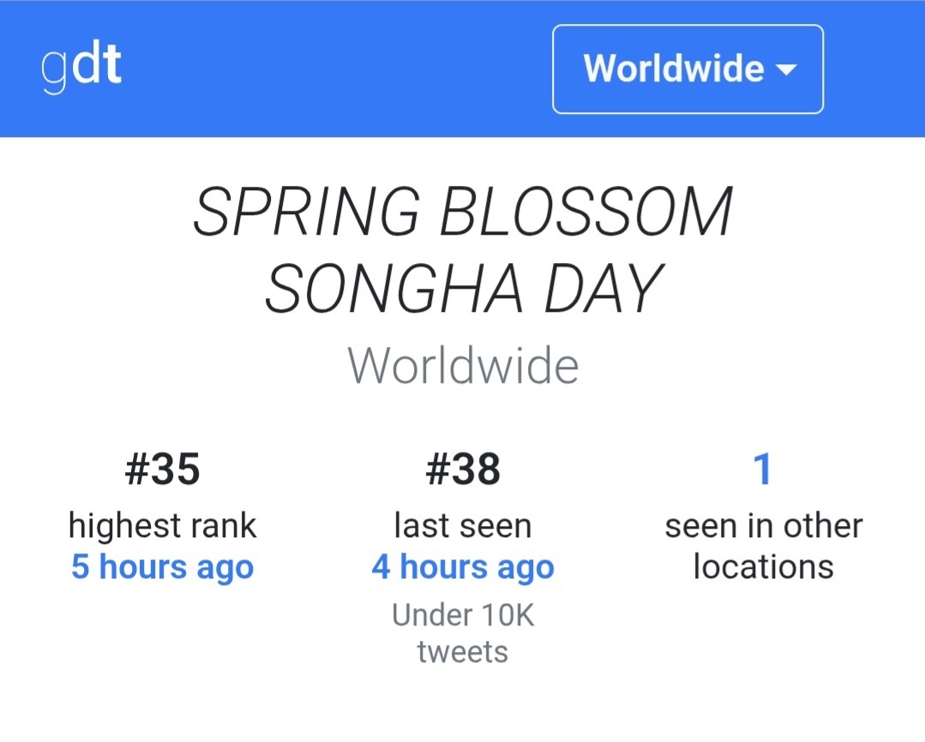This screenshot has height=742, width=925.
Task: Click empty blue header bar area
Action: point(343,69)
